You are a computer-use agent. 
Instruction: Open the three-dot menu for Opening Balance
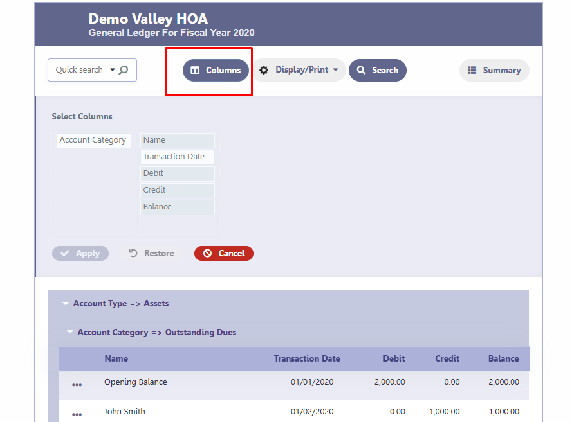(77, 385)
